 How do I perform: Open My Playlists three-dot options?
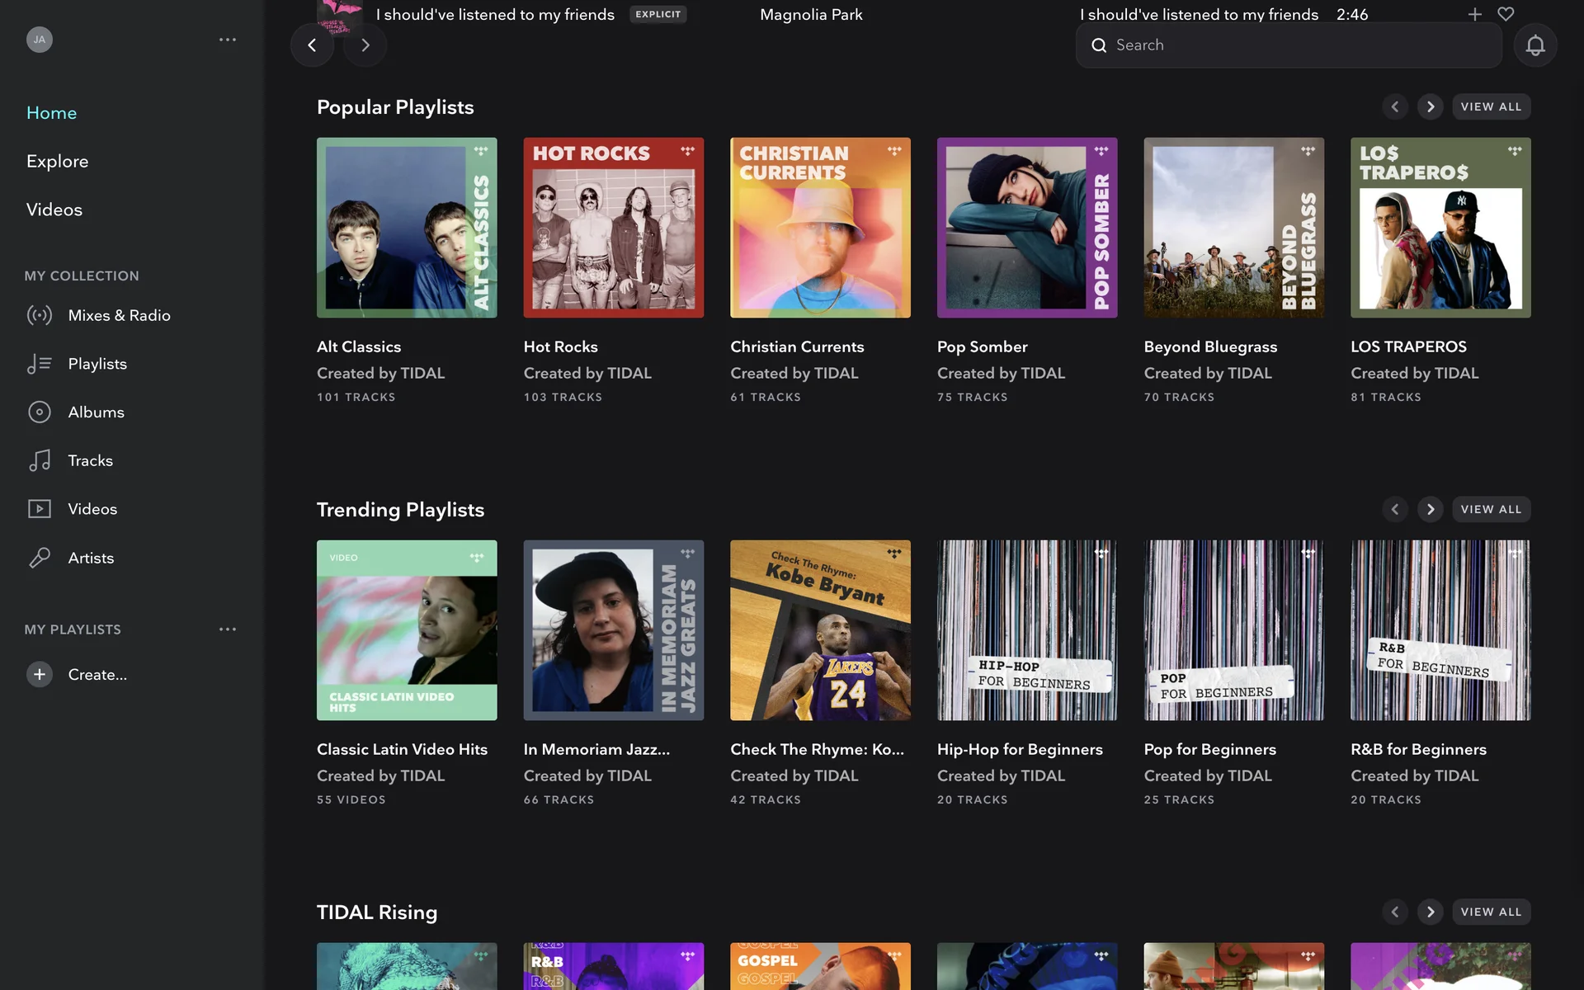[228, 629]
